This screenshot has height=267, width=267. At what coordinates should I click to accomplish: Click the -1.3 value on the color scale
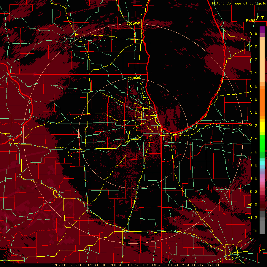[x=253, y=218]
